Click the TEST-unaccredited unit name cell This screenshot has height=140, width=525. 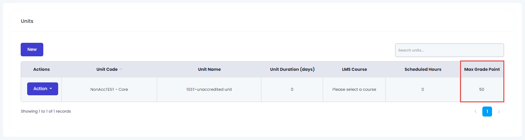pyautogui.click(x=209, y=89)
